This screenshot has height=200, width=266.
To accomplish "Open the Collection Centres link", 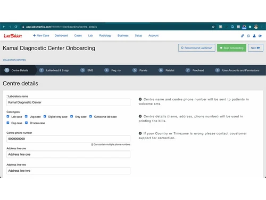I will pos(14,60).
